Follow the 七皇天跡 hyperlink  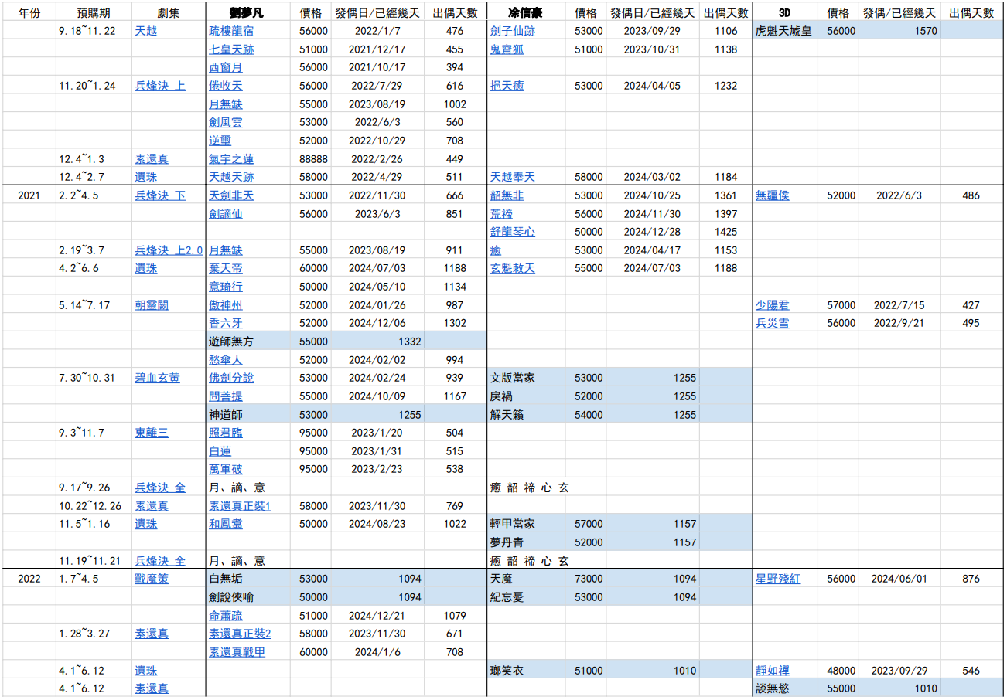231,49
